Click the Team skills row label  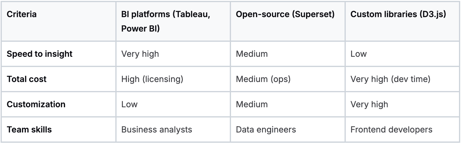pyautogui.click(x=29, y=130)
